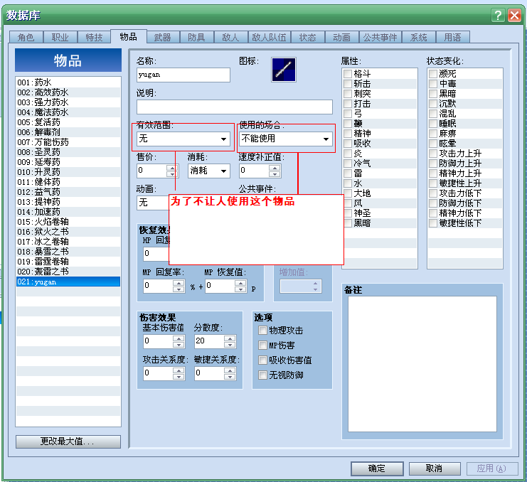Select item 013:提神药

click(x=68, y=202)
